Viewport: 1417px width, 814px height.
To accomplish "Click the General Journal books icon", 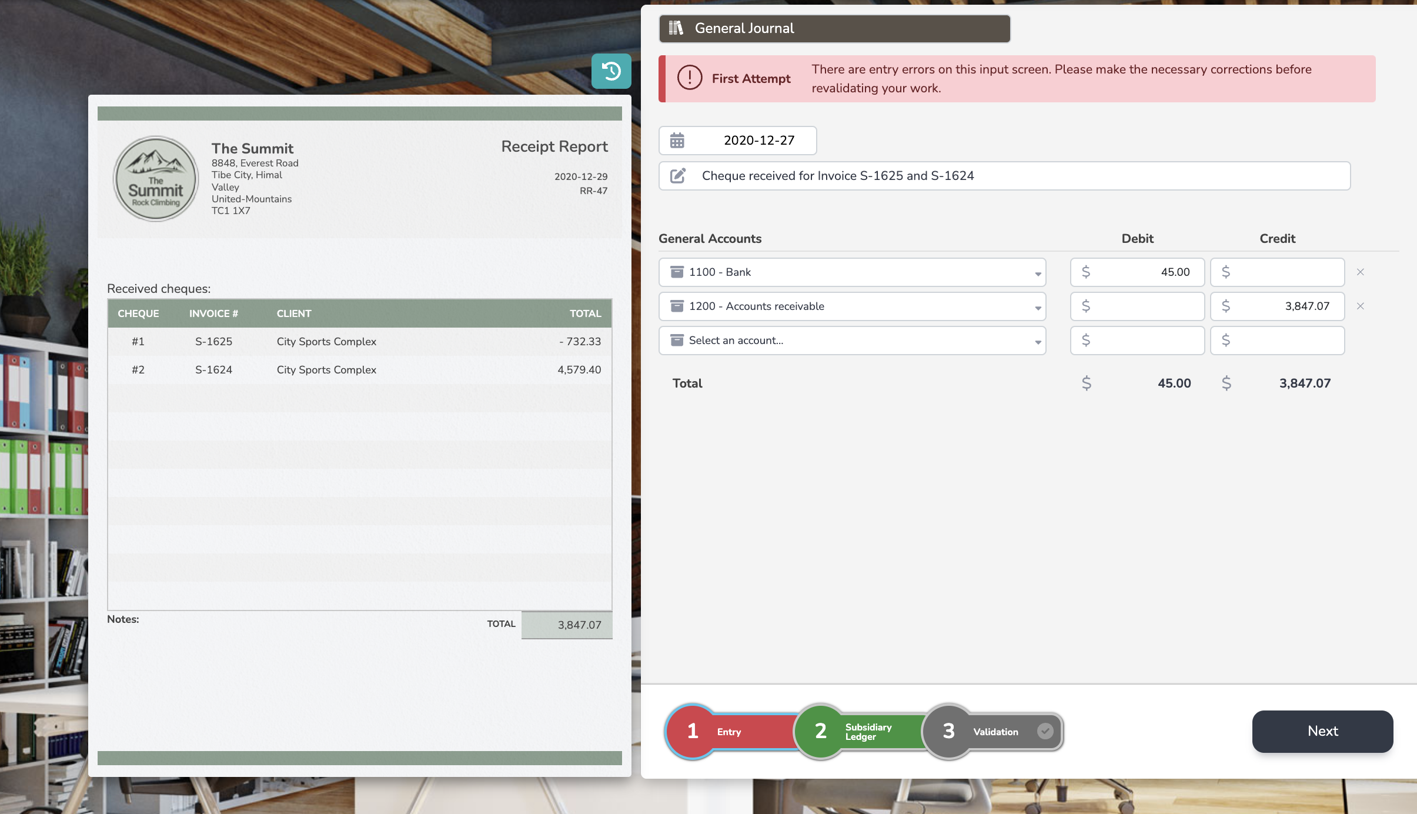I will click(676, 28).
